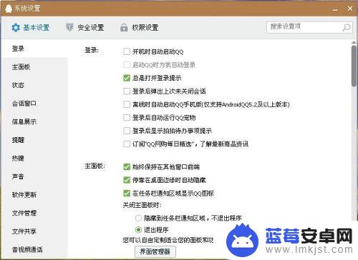Select 文件共享 in the left sidebar

point(34,231)
